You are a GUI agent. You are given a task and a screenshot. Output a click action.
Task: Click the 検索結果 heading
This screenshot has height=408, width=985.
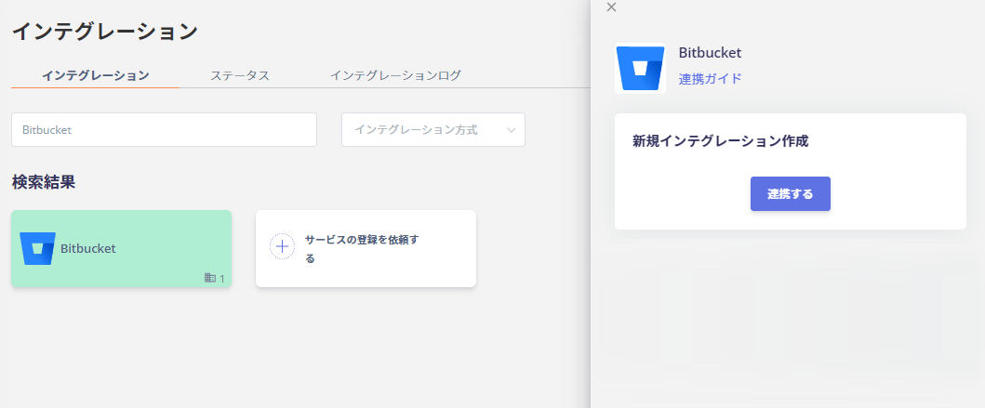44,182
